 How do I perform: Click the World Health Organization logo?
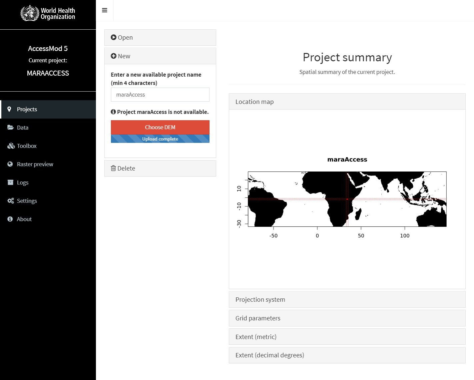[x=48, y=14]
